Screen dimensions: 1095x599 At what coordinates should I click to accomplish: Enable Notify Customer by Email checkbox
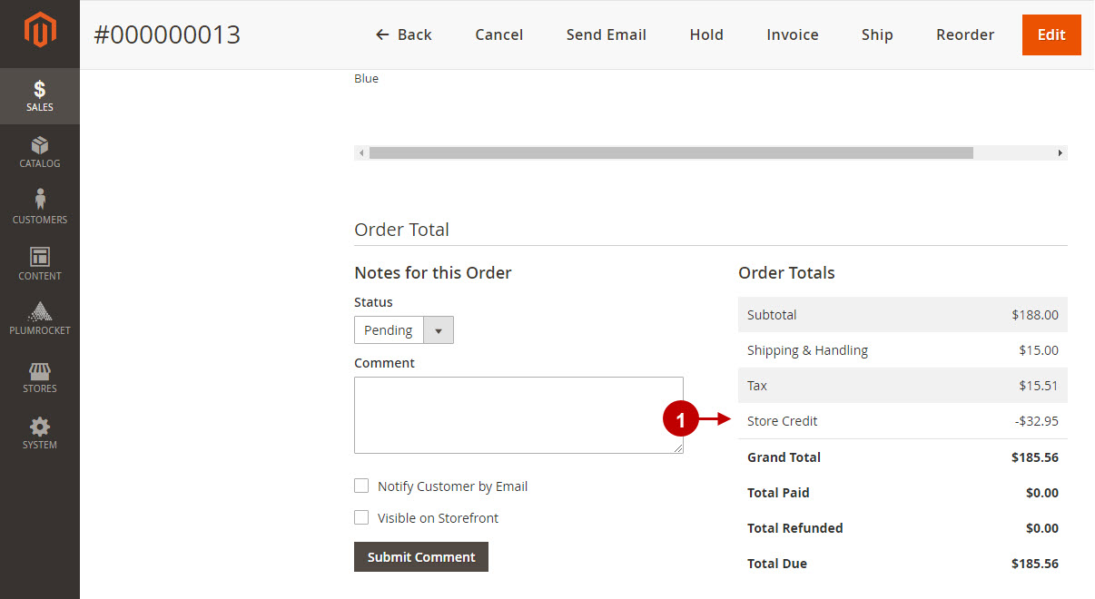[x=361, y=486]
